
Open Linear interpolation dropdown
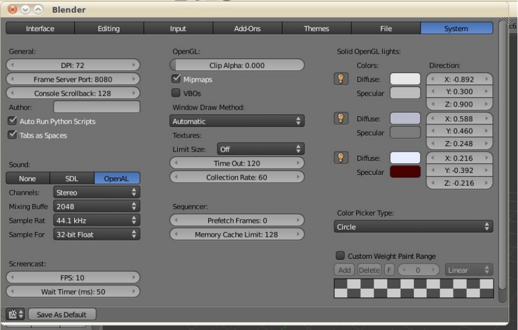(x=469, y=270)
